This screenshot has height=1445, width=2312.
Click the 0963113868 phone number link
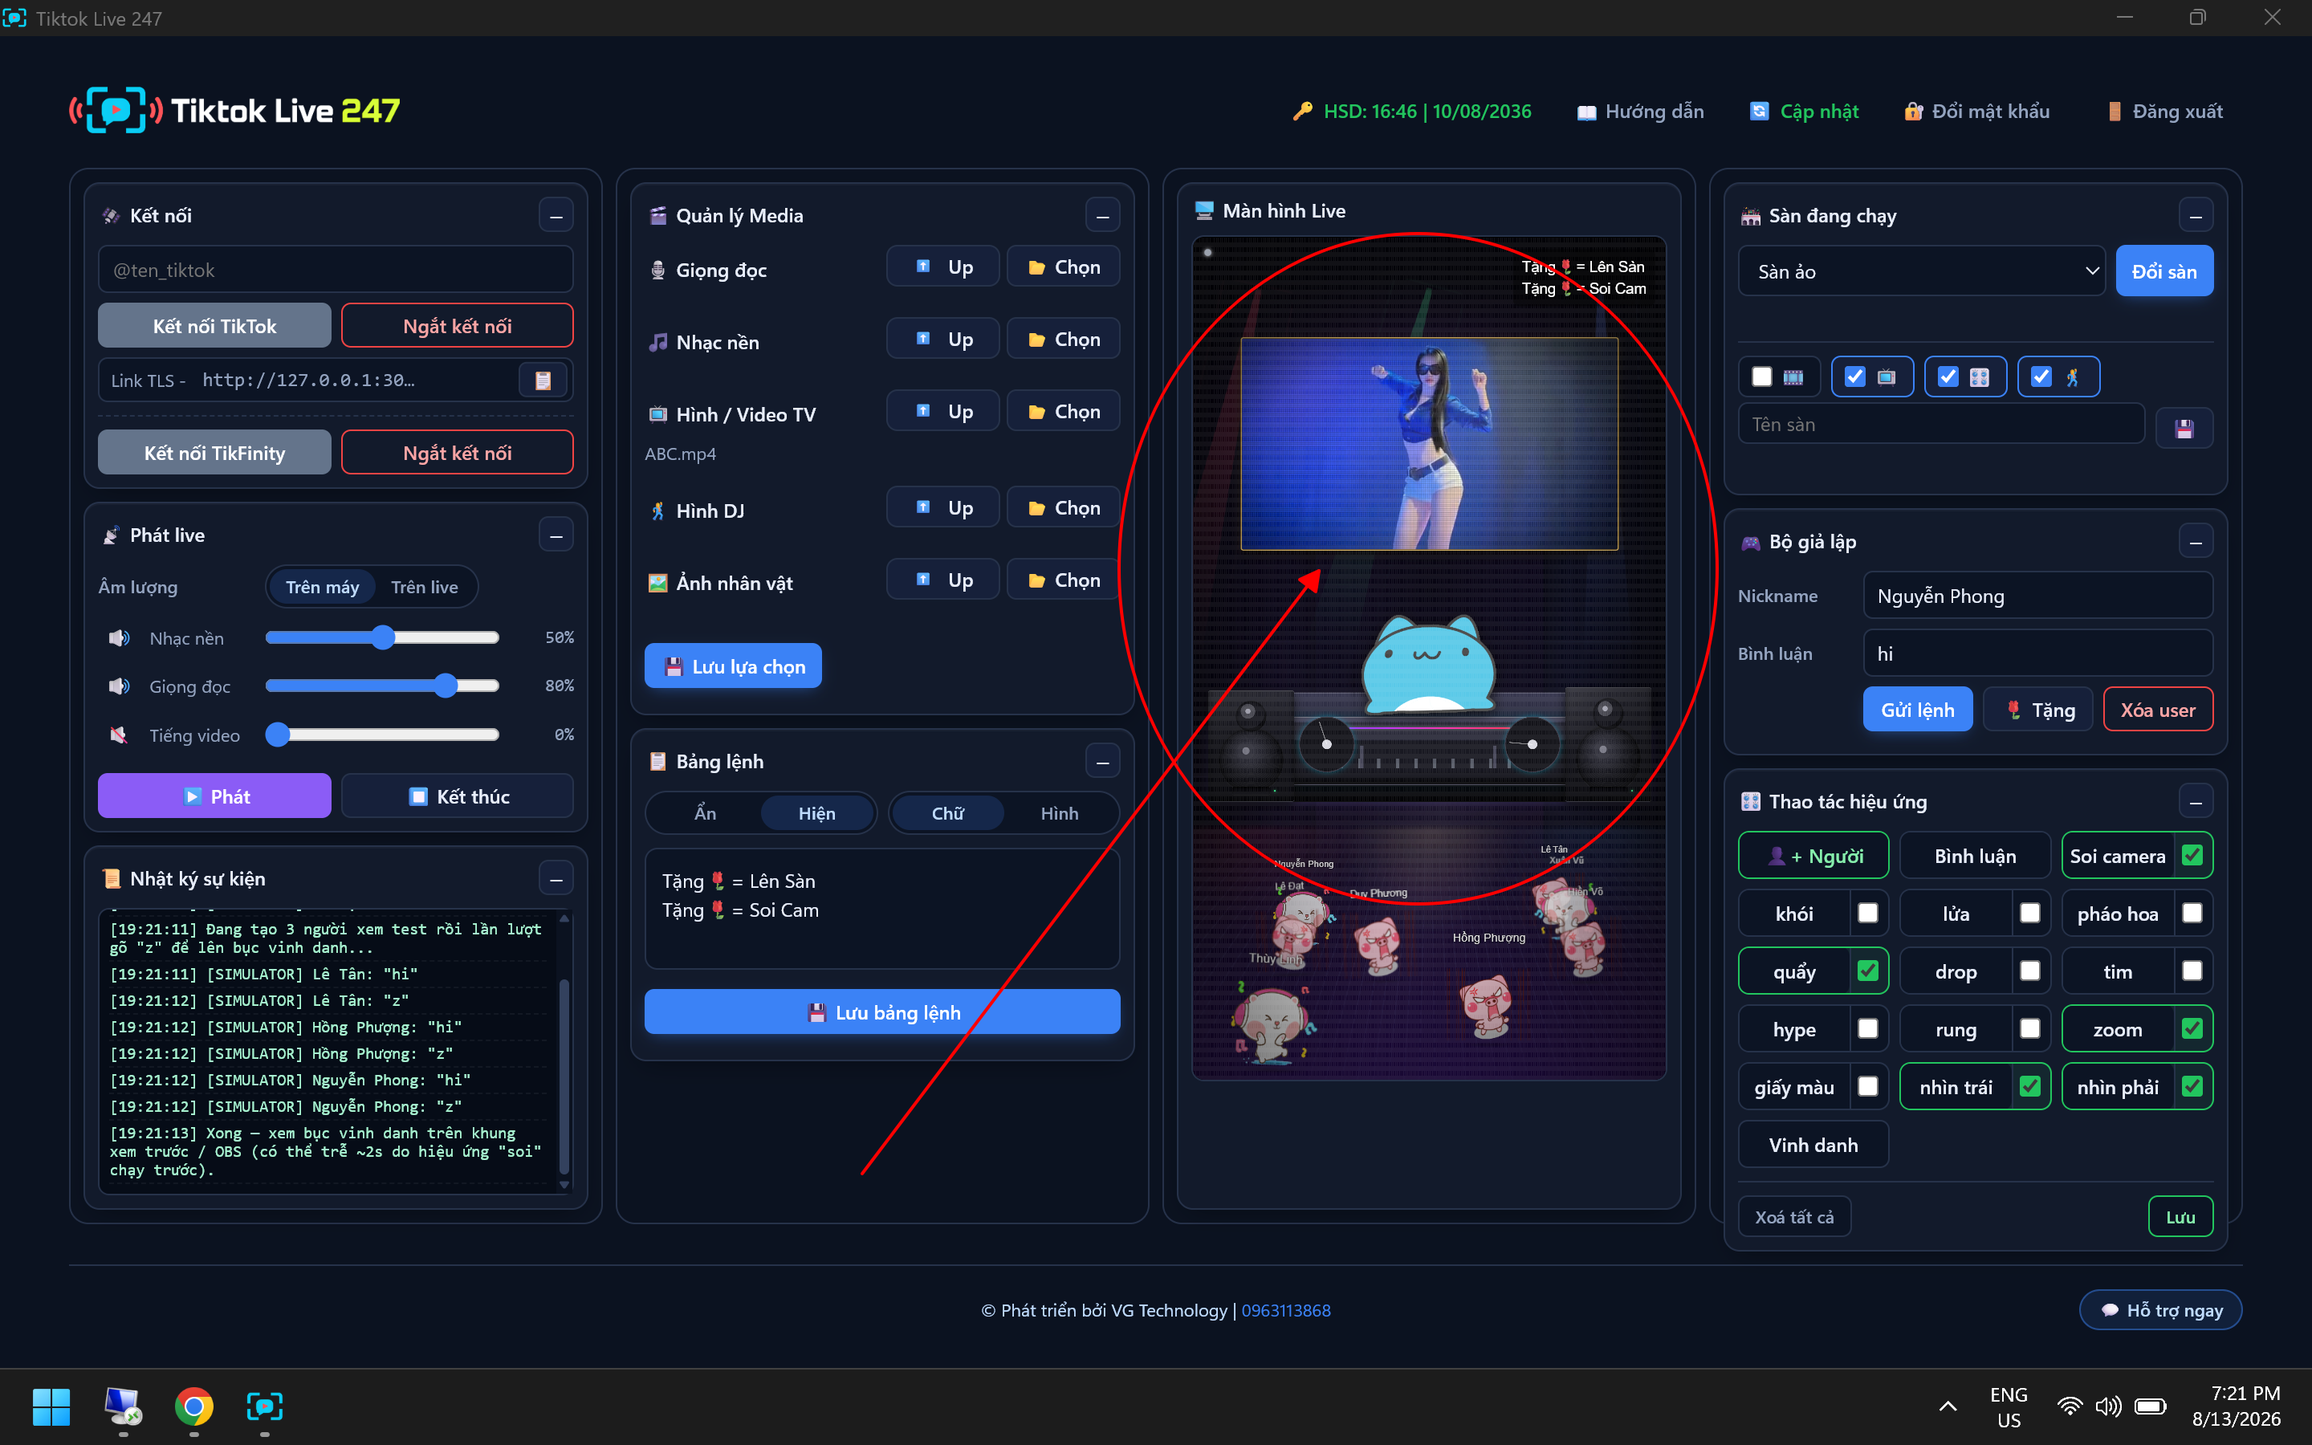[1285, 1310]
